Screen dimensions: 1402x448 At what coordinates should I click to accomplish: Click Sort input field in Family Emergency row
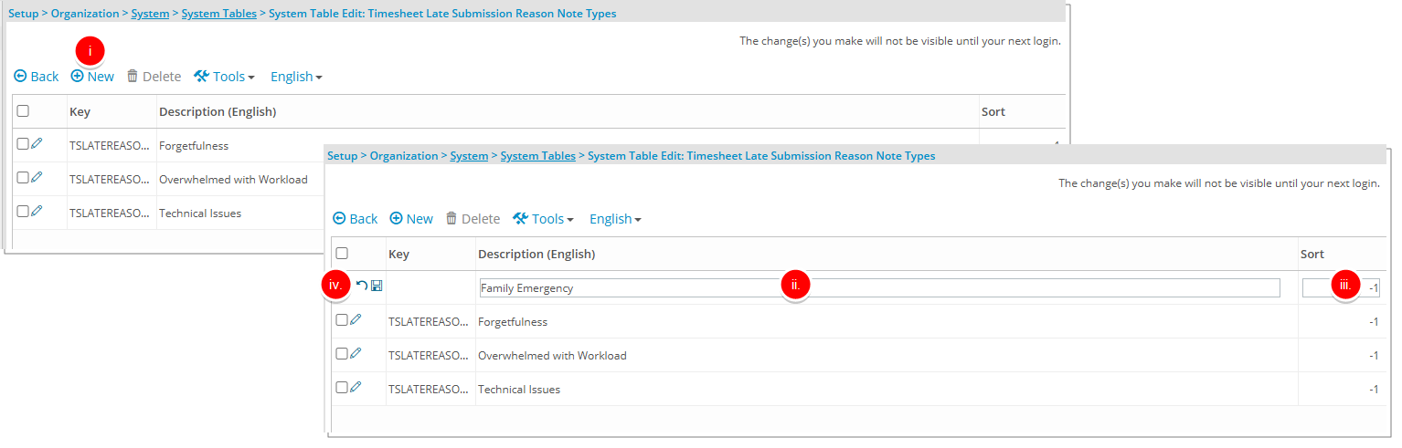(x=1341, y=288)
